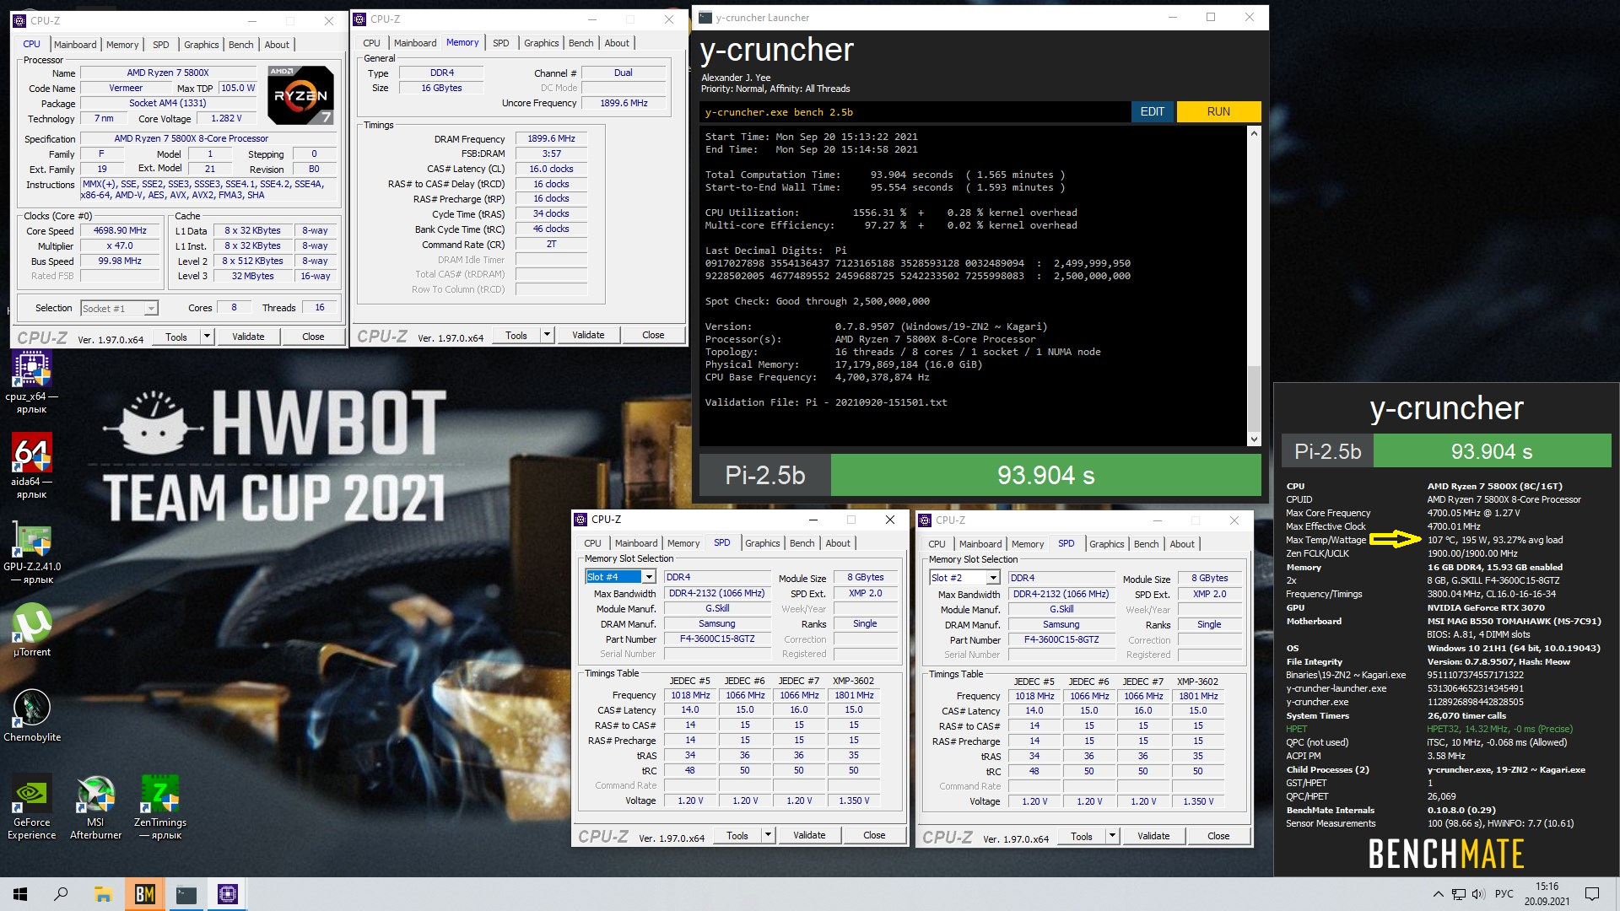The width and height of the screenshot is (1620, 911).
Task: Expand the Tools arrow in the CPU tab window
Action: [x=207, y=337]
